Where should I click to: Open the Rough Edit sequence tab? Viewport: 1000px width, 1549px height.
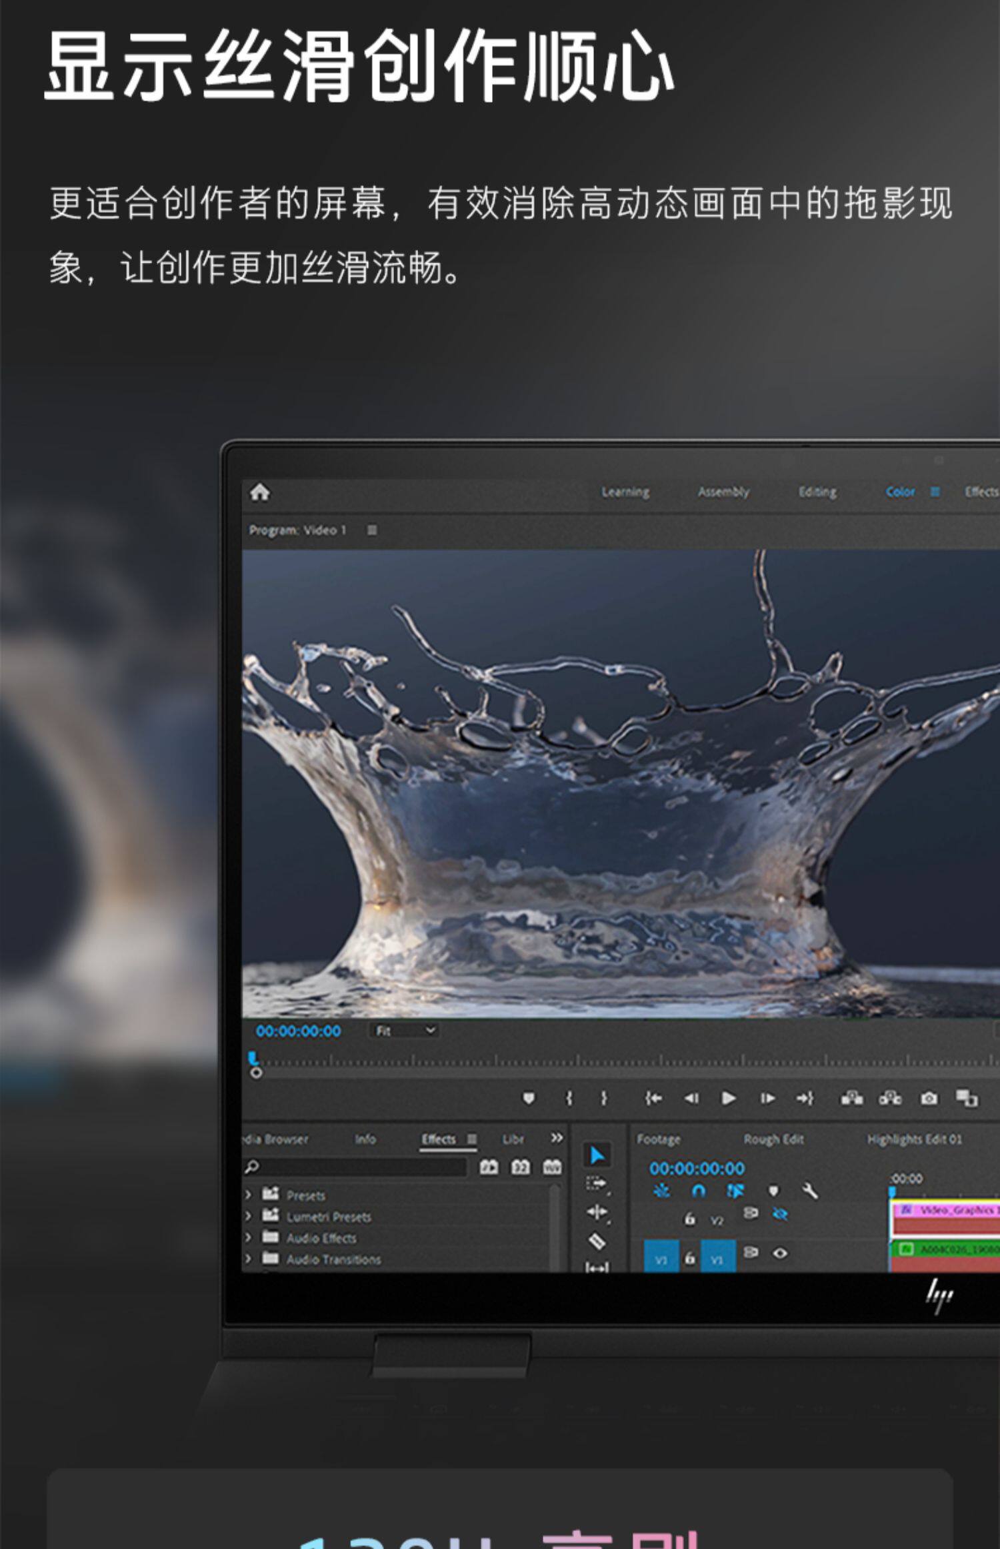[x=773, y=1139]
